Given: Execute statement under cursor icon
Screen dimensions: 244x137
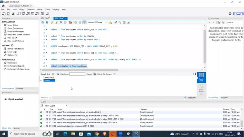Looking at the screenshot, I should click(x=56, y=22).
